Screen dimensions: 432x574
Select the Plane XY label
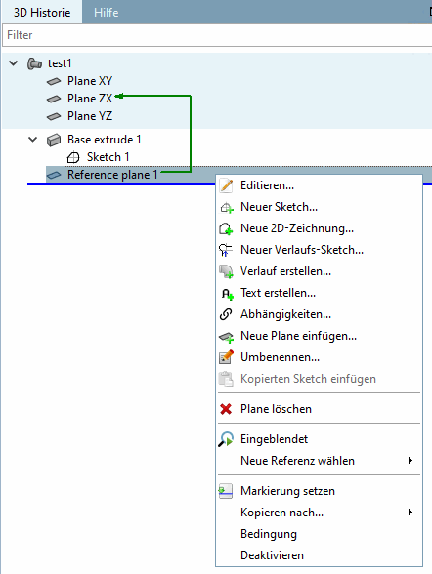click(x=90, y=81)
